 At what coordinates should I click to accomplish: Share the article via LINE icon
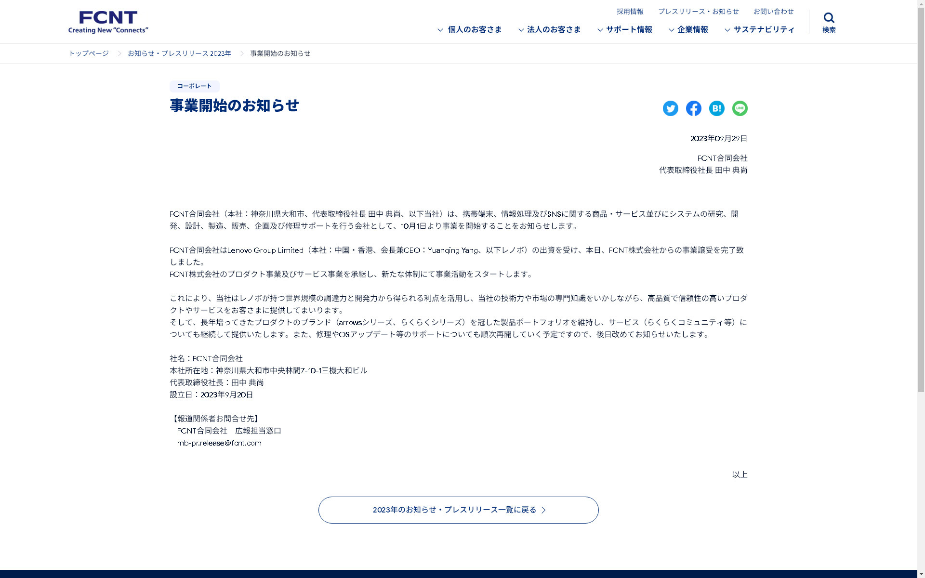click(x=740, y=108)
